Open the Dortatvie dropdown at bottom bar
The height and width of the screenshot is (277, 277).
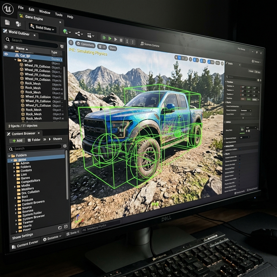tap(52, 238)
